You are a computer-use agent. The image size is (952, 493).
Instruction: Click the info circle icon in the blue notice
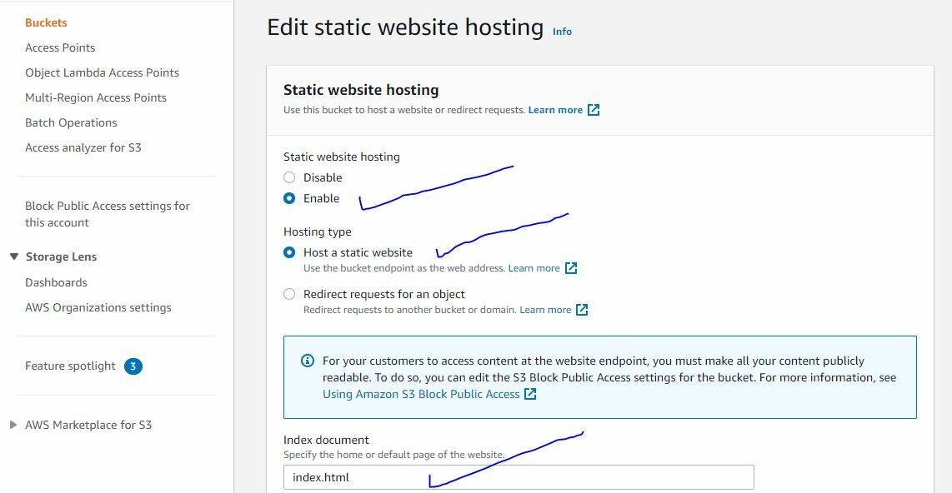click(307, 361)
